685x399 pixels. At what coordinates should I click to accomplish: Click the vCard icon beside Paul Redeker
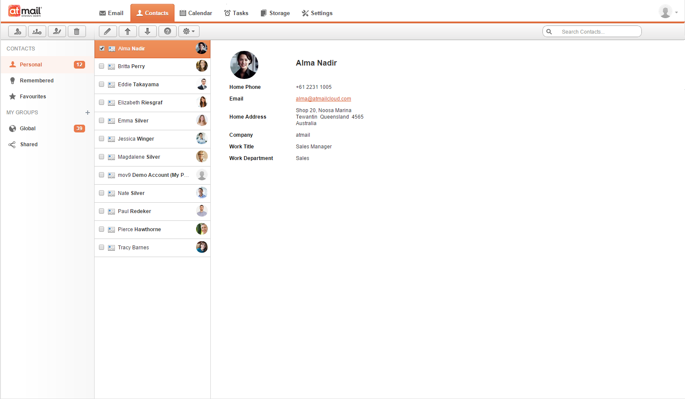[111, 211]
